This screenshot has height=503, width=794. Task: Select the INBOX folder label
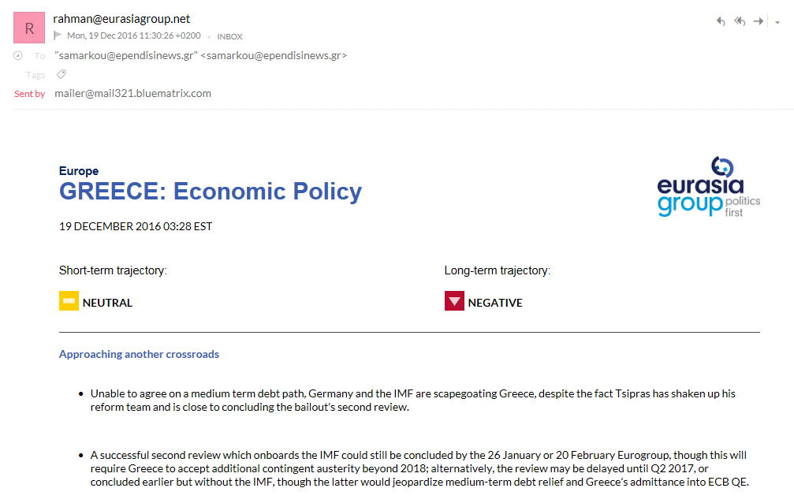[x=230, y=36]
